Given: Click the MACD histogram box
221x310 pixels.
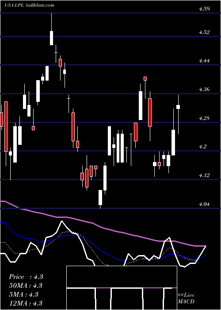Looking at the screenshot, I should [122, 288].
